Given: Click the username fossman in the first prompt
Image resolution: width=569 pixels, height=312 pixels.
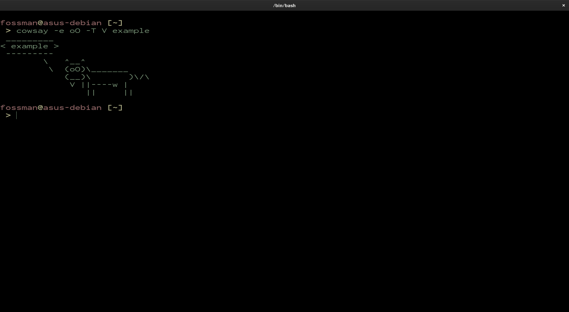Looking at the screenshot, I should tap(19, 23).
